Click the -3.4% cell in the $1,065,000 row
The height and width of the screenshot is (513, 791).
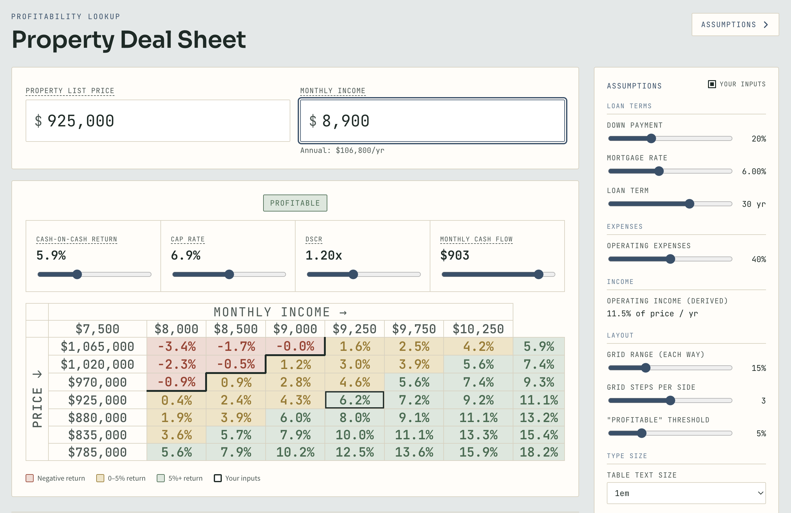[x=176, y=346]
